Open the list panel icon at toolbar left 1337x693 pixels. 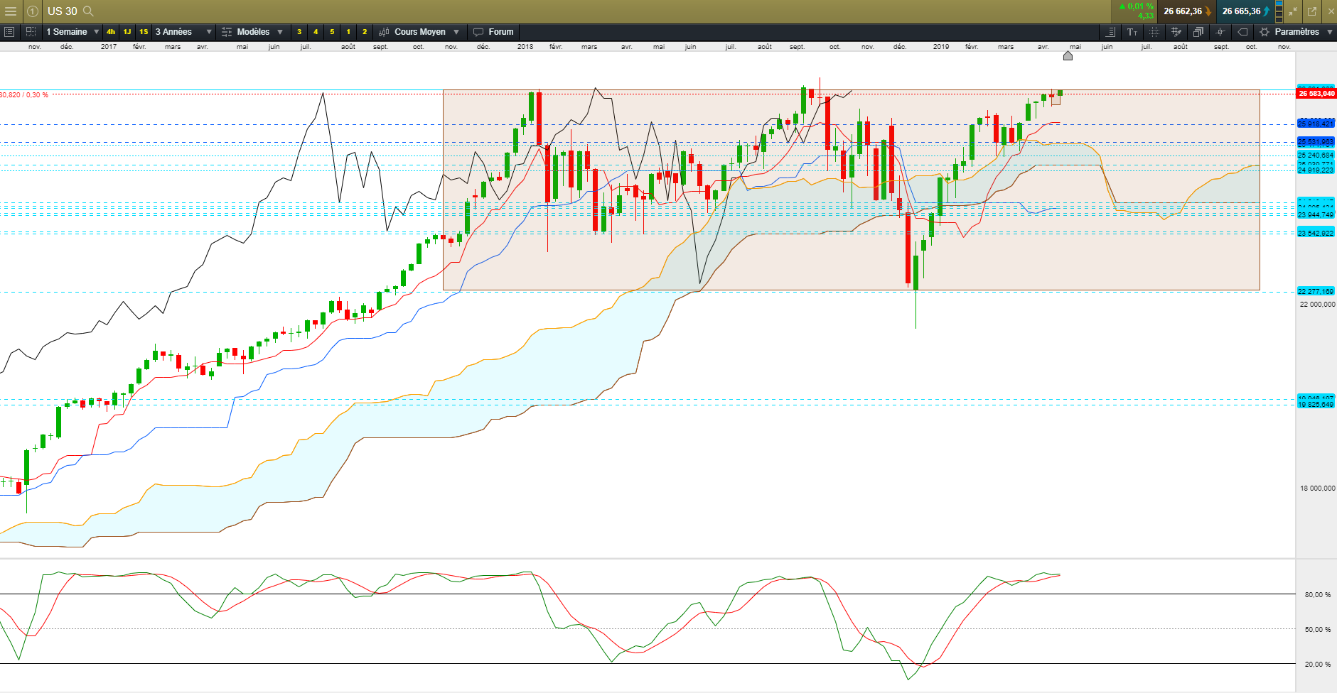point(9,32)
